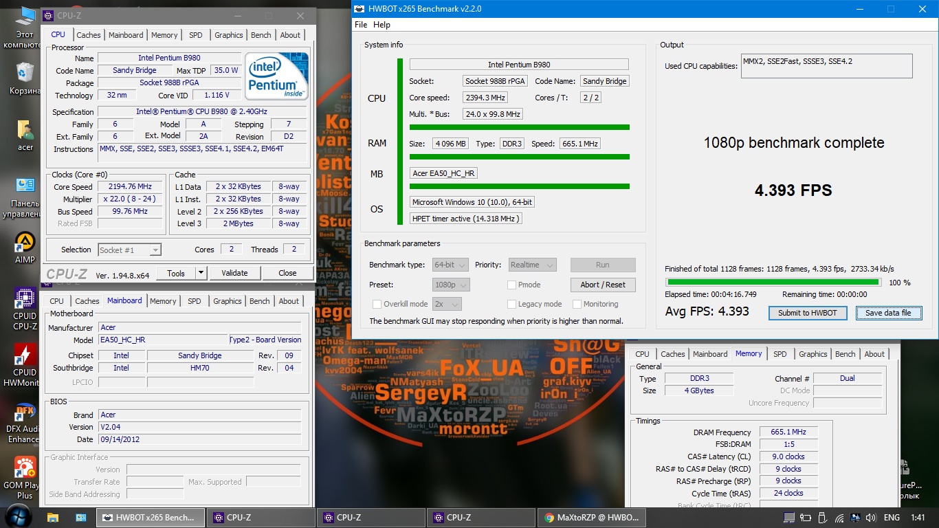The width and height of the screenshot is (939, 528).
Task: Open the Overkill 2x multiplier dropdown
Action: (x=447, y=304)
